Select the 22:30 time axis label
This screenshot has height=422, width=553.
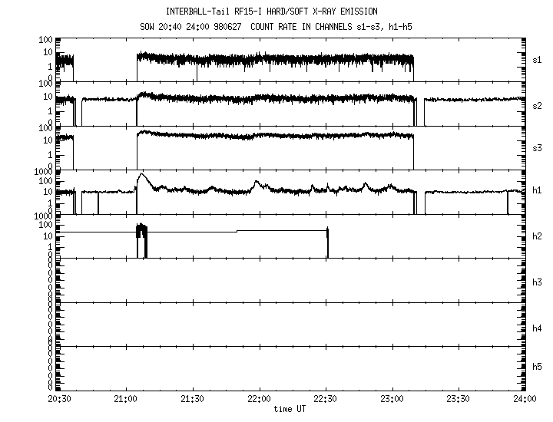pos(326,400)
